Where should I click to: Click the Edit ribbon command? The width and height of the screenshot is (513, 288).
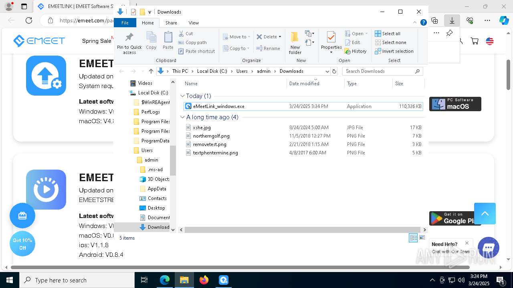pos(352,42)
